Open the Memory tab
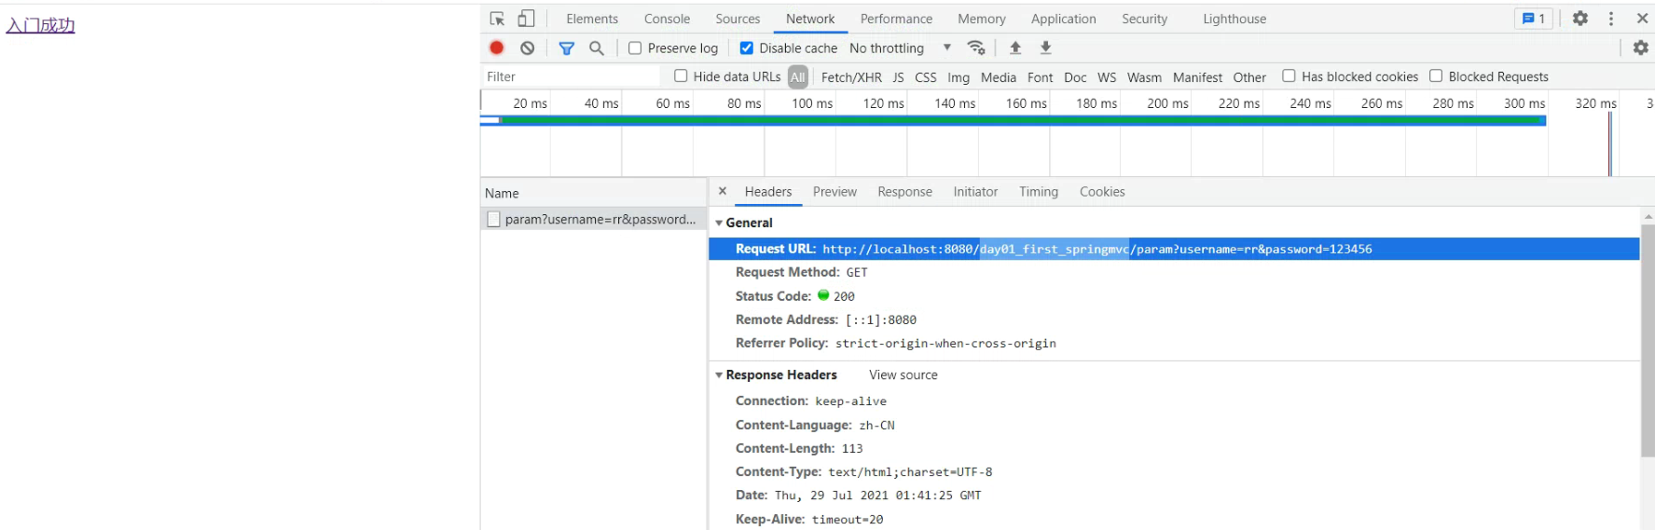Viewport: 1655px width, 530px height. click(x=982, y=19)
